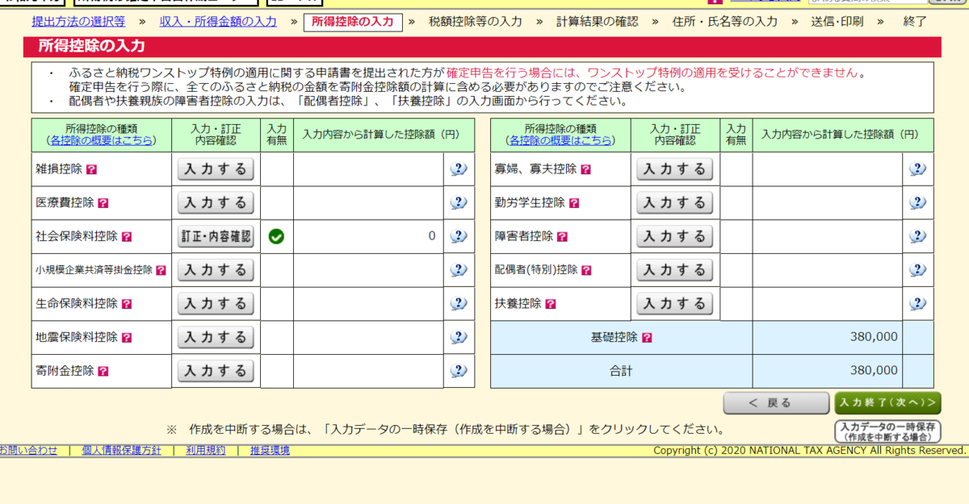Open お問い合わせ footer link
This screenshot has height=504, width=969.
coord(28,450)
